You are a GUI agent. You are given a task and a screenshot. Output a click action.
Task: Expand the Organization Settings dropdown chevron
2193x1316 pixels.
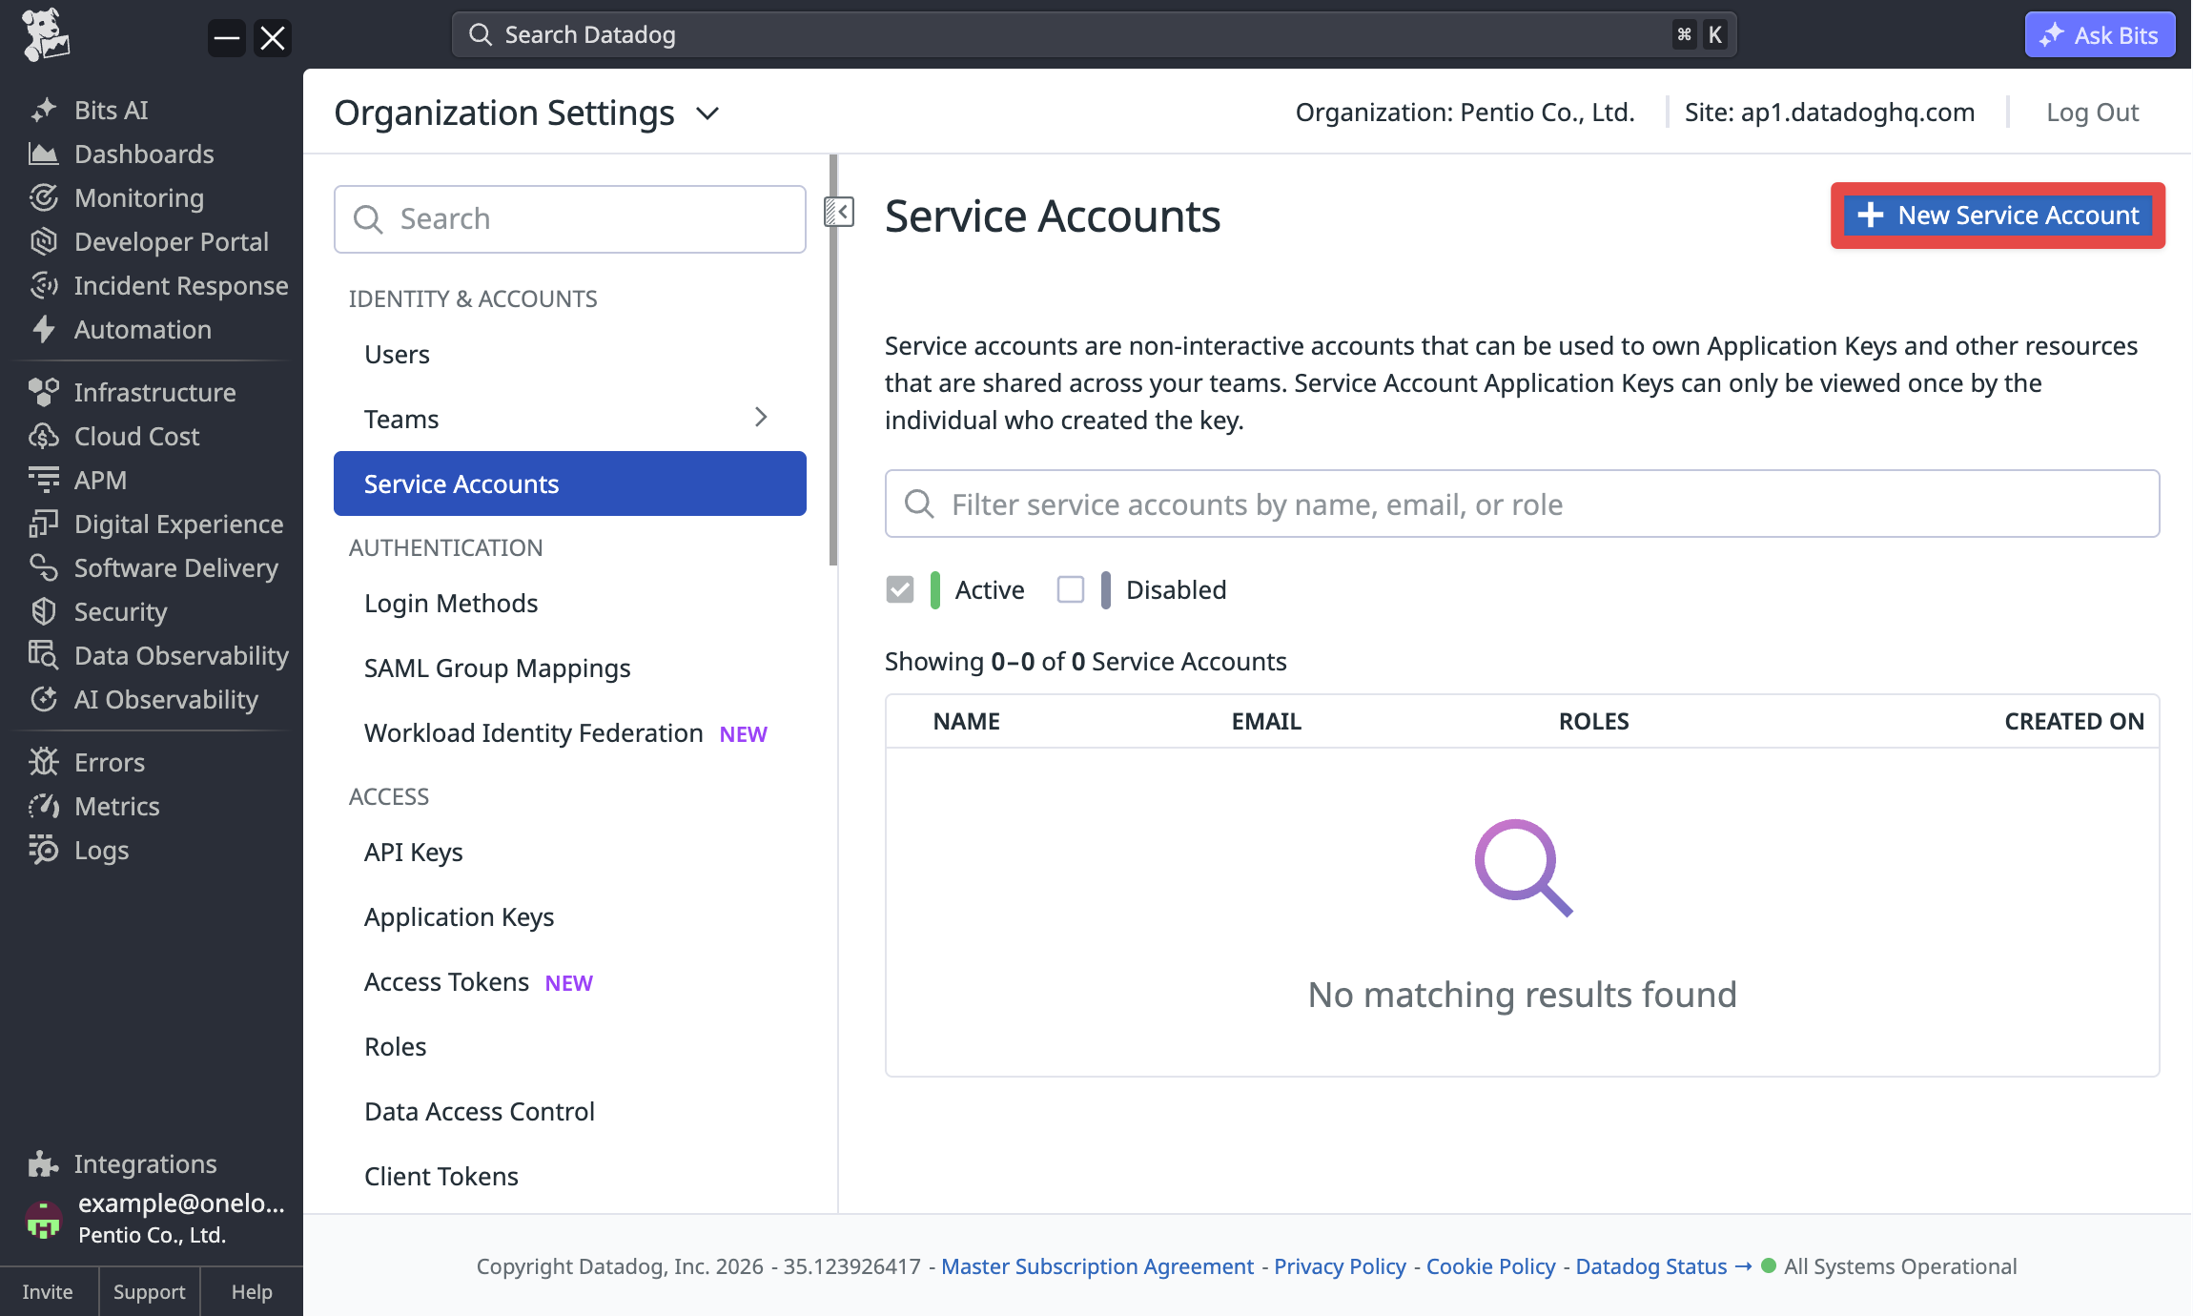pyautogui.click(x=707, y=113)
